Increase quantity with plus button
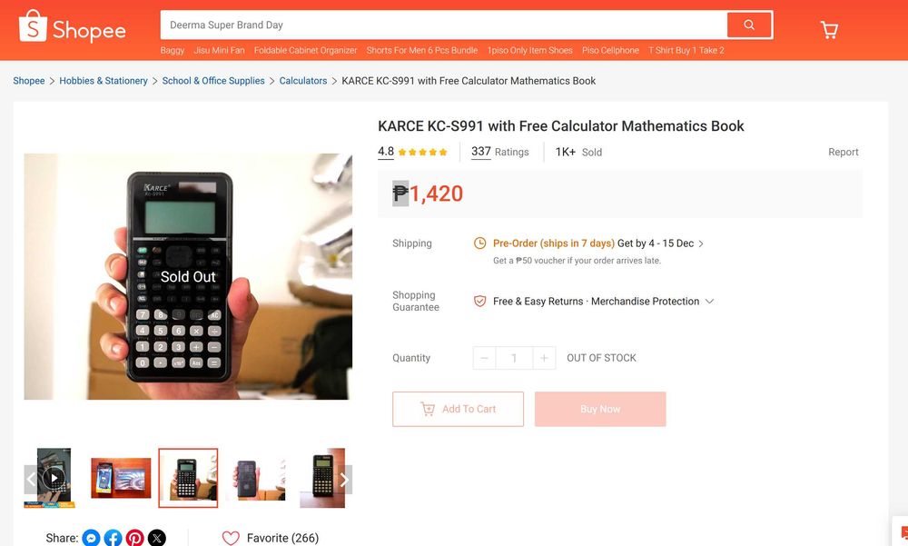The width and height of the screenshot is (908, 546). [544, 358]
